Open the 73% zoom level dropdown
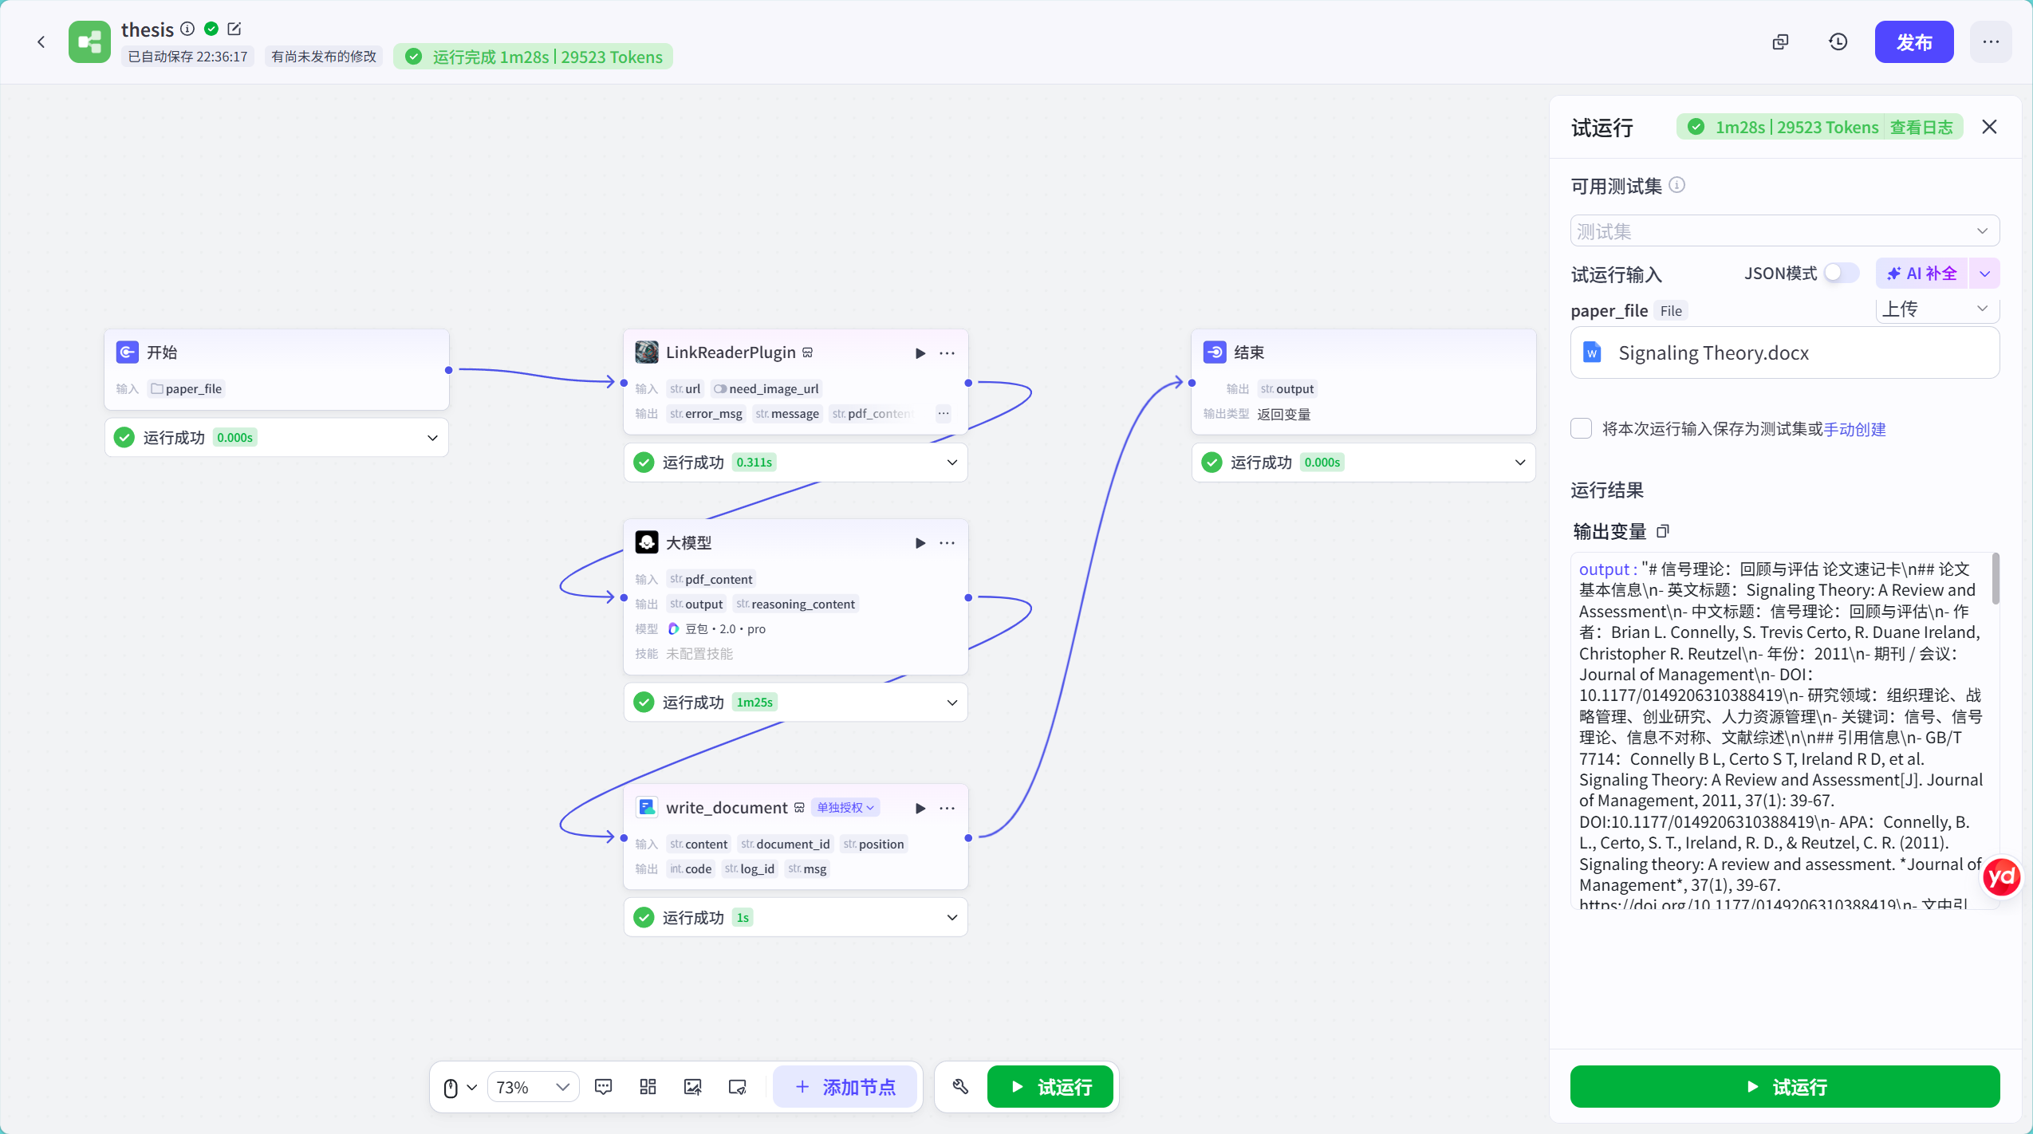2033x1134 pixels. [533, 1087]
